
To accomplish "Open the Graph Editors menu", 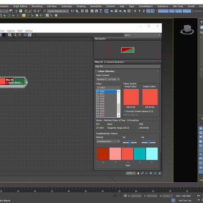I will point(20,6).
